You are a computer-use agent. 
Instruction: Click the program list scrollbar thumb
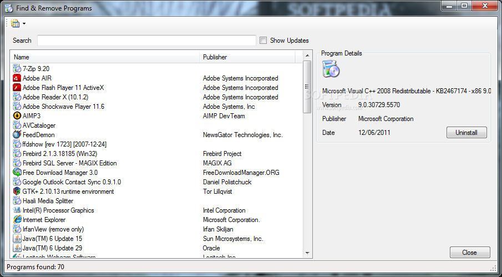pos(307,87)
